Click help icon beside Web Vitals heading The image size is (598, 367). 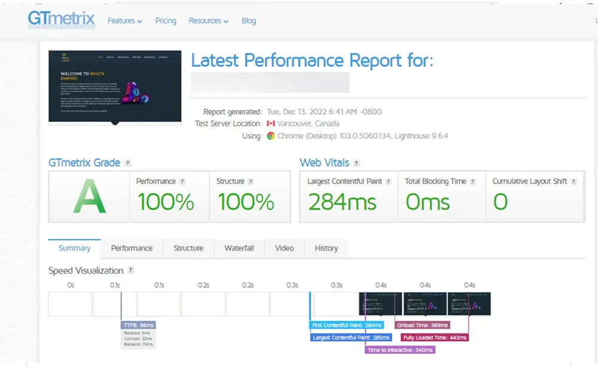click(x=356, y=163)
